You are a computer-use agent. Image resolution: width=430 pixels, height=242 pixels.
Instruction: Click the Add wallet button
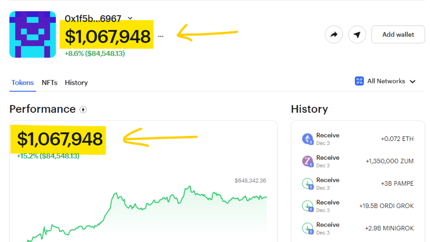click(x=398, y=35)
